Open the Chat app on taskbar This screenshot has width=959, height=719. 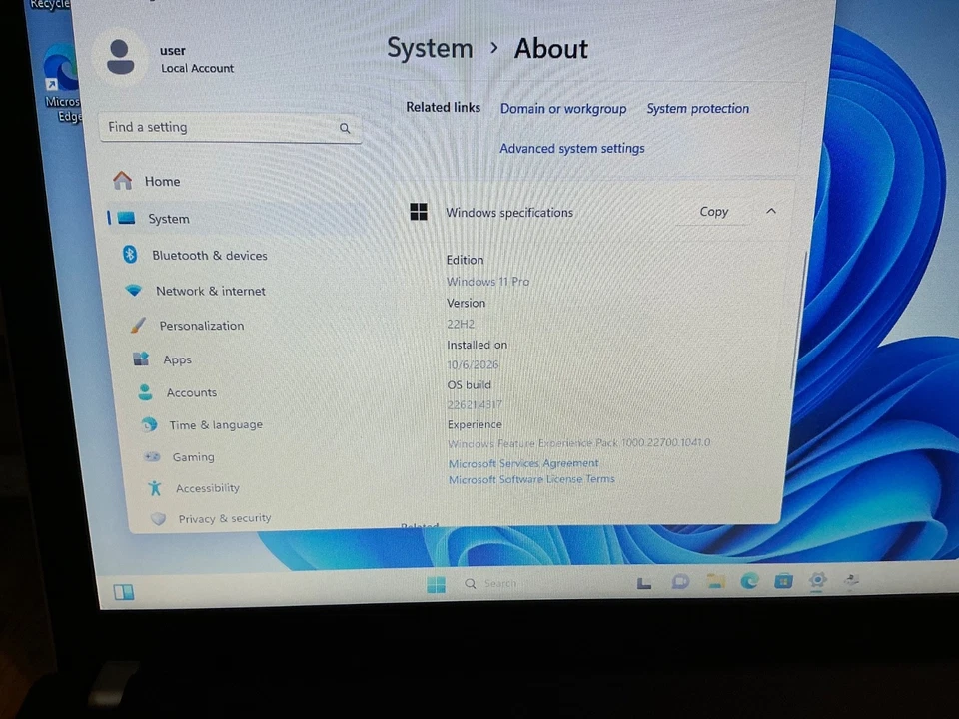(680, 582)
